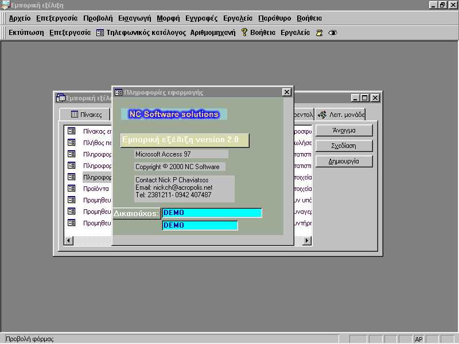
Task: Switch to the Πίνακες tab
Action: pos(85,114)
